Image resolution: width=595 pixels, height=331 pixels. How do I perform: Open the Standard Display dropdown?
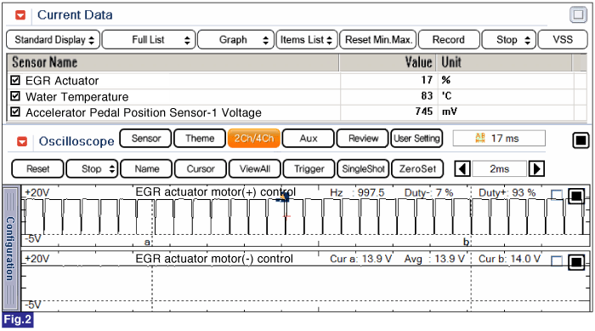(53, 40)
